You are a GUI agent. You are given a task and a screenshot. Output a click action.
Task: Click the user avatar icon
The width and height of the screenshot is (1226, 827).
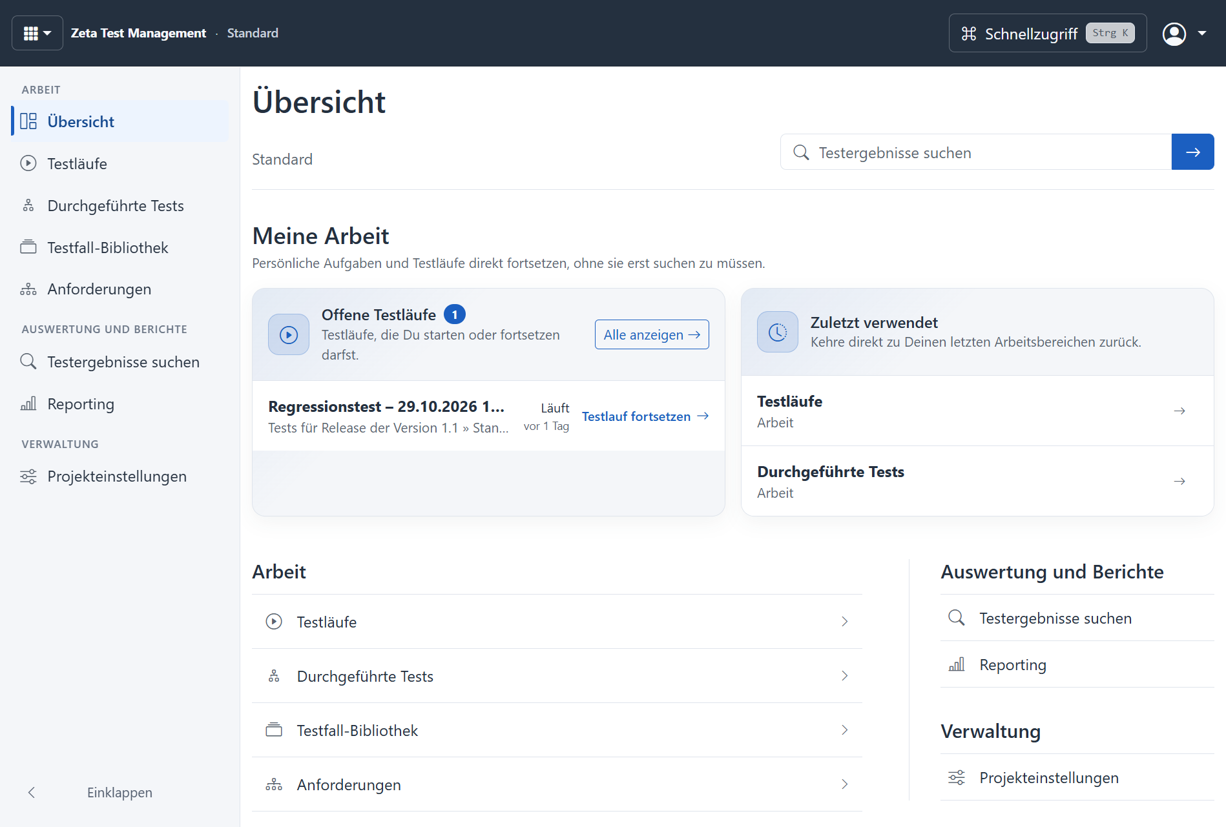tap(1174, 34)
